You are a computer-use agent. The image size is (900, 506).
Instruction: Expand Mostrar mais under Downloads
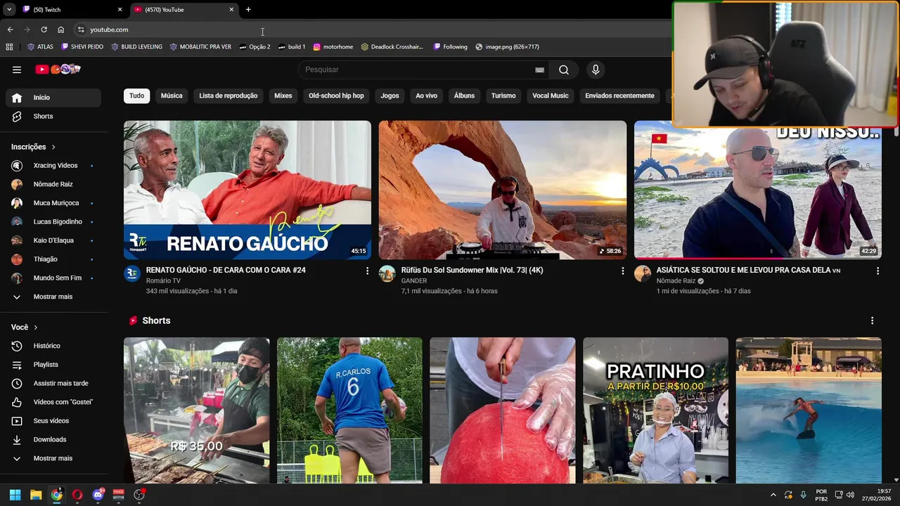tap(53, 458)
